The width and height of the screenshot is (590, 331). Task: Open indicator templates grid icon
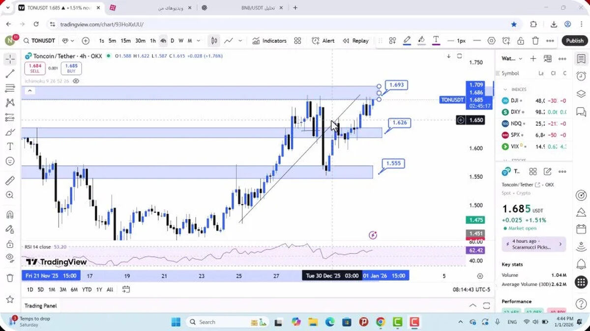pyautogui.click(x=297, y=41)
